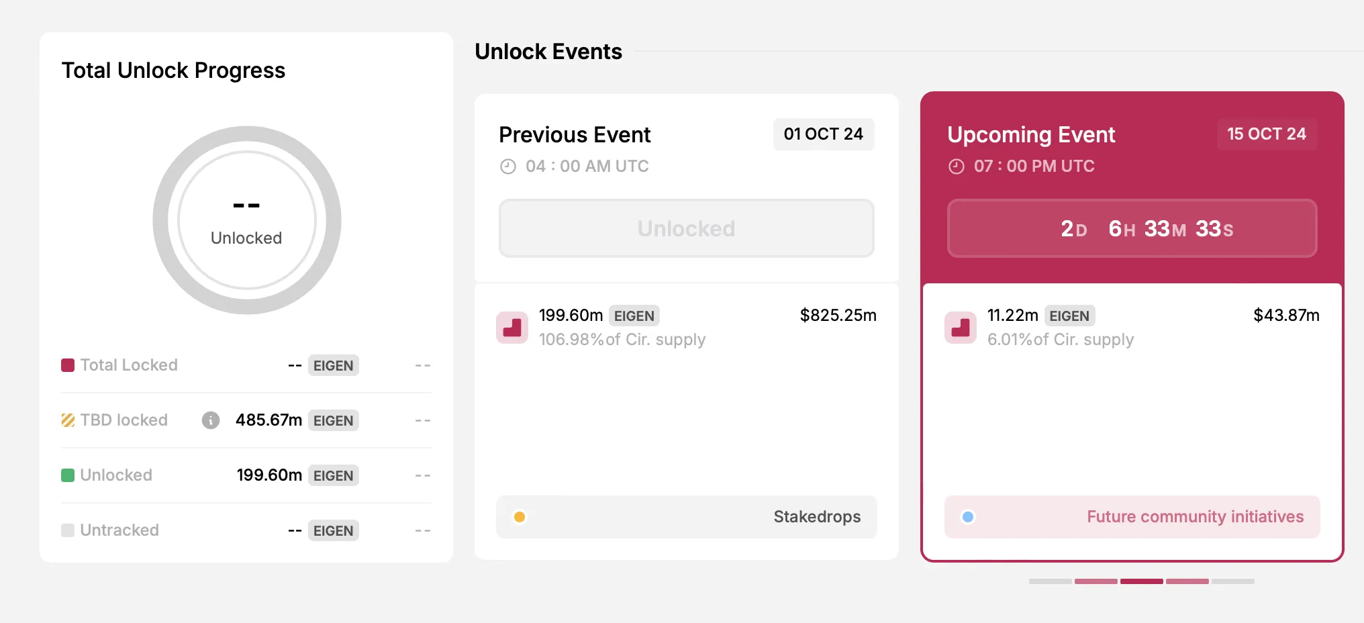The image size is (1364, 623).
Task: Jump to the last carousel page indicator
Action: [x=1233, y=581]
